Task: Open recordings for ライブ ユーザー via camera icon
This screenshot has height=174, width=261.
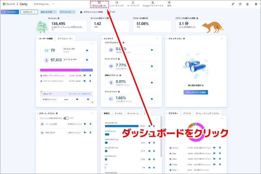Action: [87, 50]
